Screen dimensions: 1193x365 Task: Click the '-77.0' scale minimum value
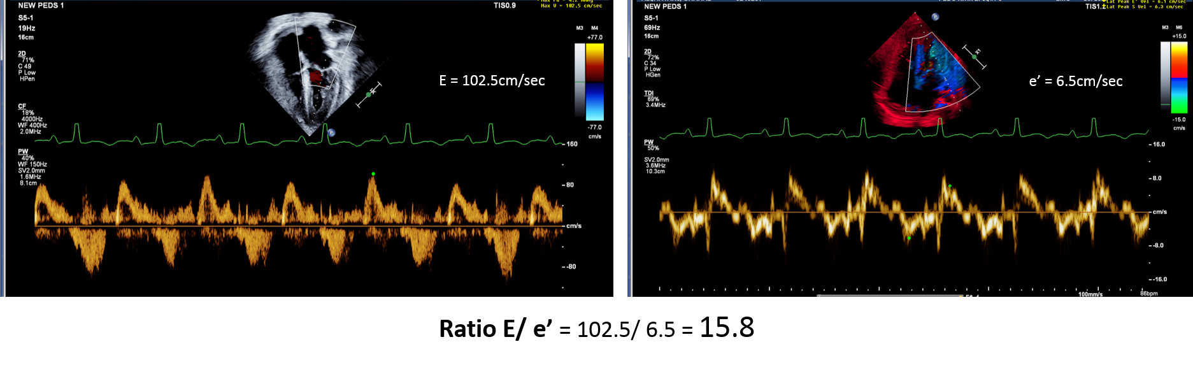pos(595,127)
